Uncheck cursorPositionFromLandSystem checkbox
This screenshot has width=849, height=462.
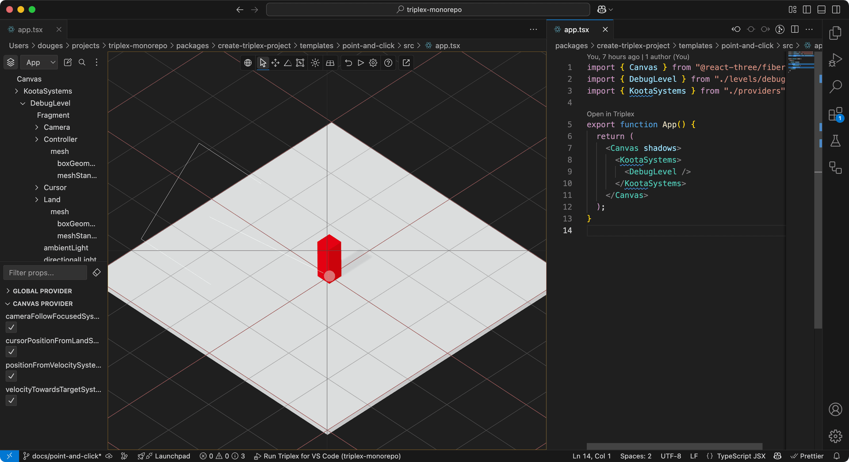[11, 352]
